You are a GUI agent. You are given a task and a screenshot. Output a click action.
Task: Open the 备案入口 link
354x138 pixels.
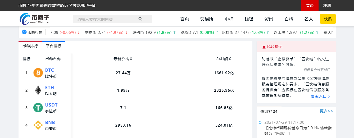[320, 96]
